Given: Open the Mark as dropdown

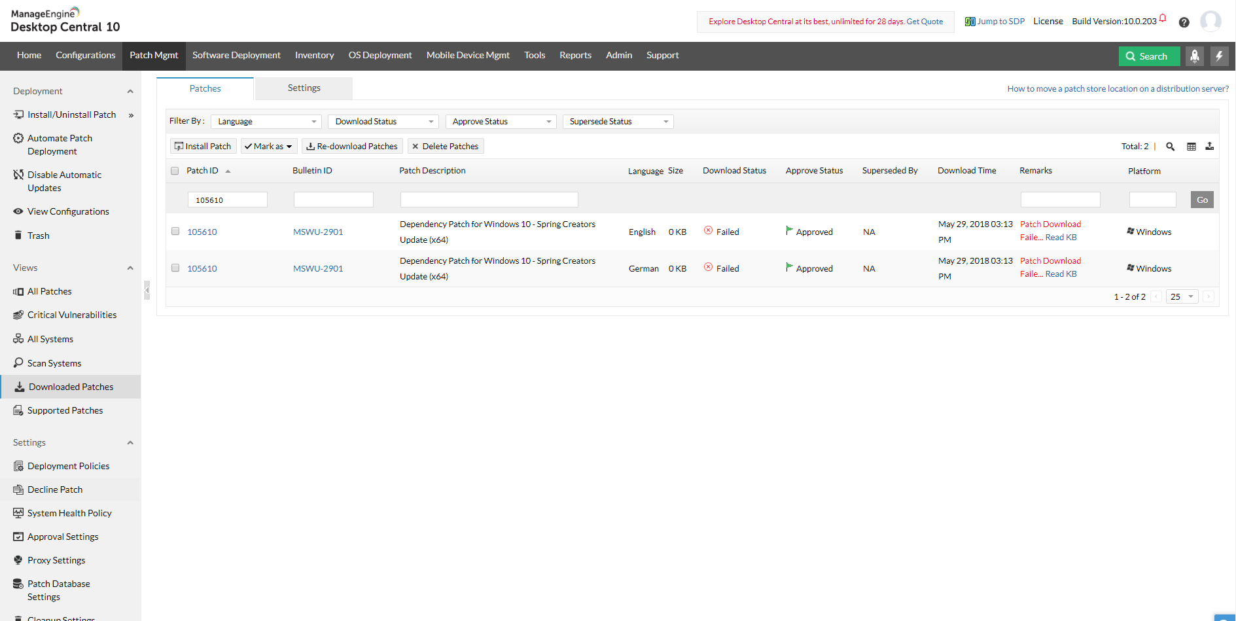Looking at the screenshot, I should (269, 146).
